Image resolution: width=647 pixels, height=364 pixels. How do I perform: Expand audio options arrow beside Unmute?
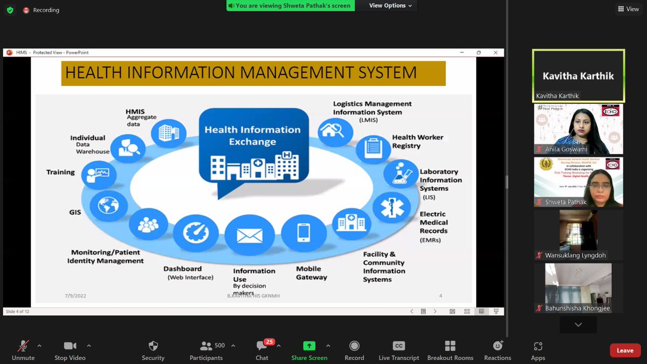tap(39, 346)
